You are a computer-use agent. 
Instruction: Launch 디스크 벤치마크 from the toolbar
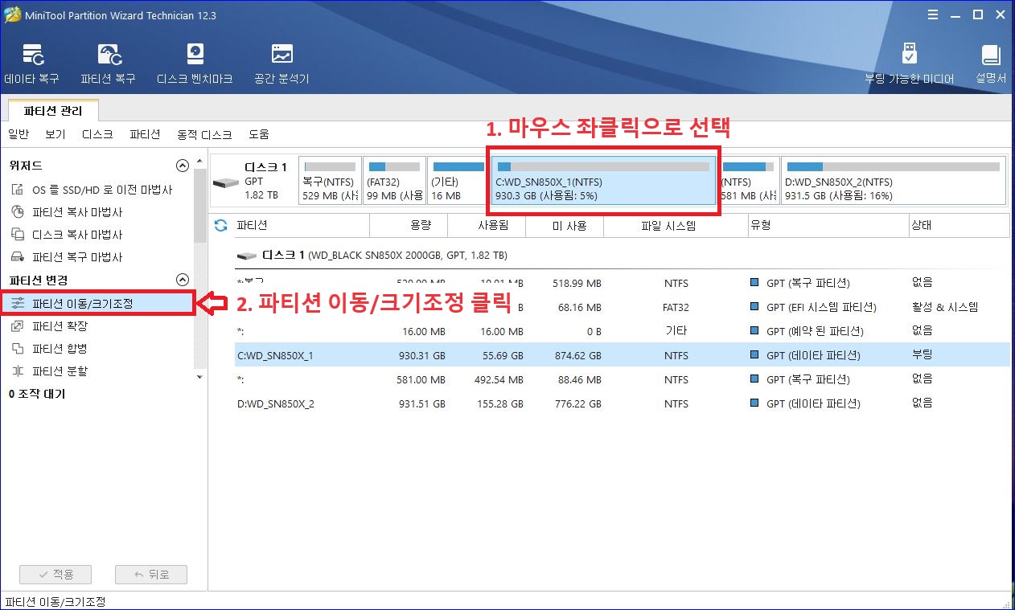[195, 64]
